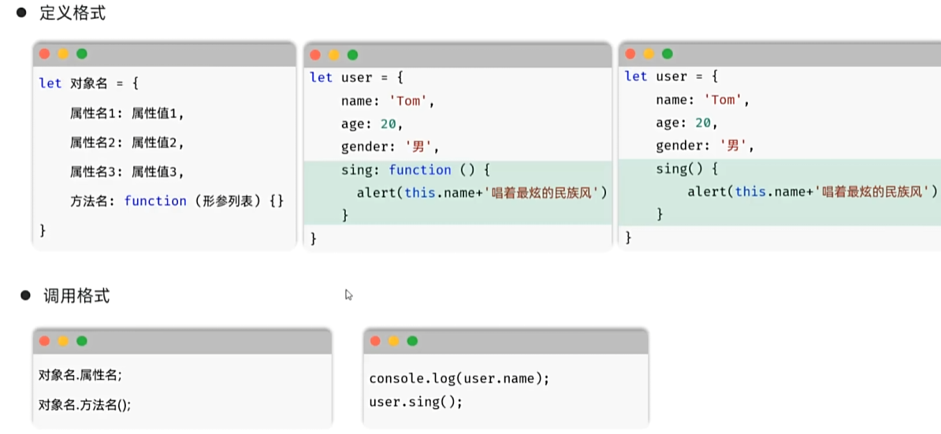Click the line '对象名.方法名();'
Screen dimensions: 941x434
pyautogui.click(x=84, y=405)
